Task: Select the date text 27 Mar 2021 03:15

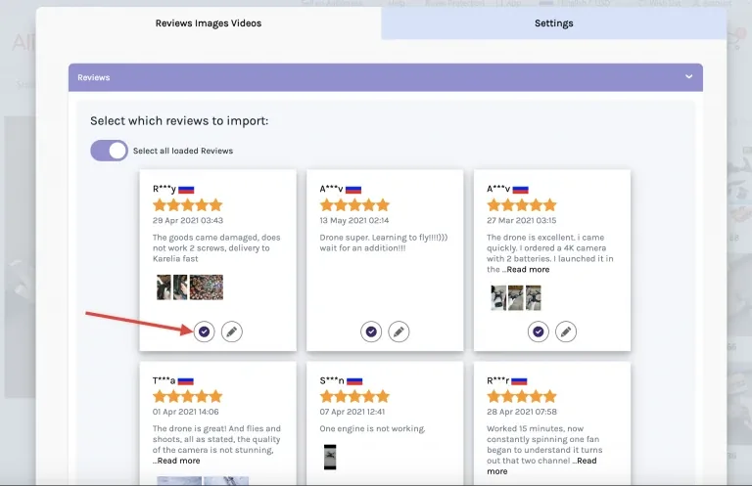Action: point(521,220)
